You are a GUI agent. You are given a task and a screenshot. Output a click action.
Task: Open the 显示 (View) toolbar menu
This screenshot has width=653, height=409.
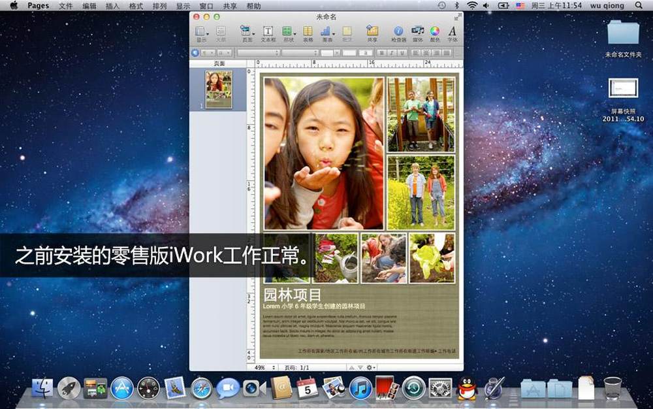click(202, 34)
